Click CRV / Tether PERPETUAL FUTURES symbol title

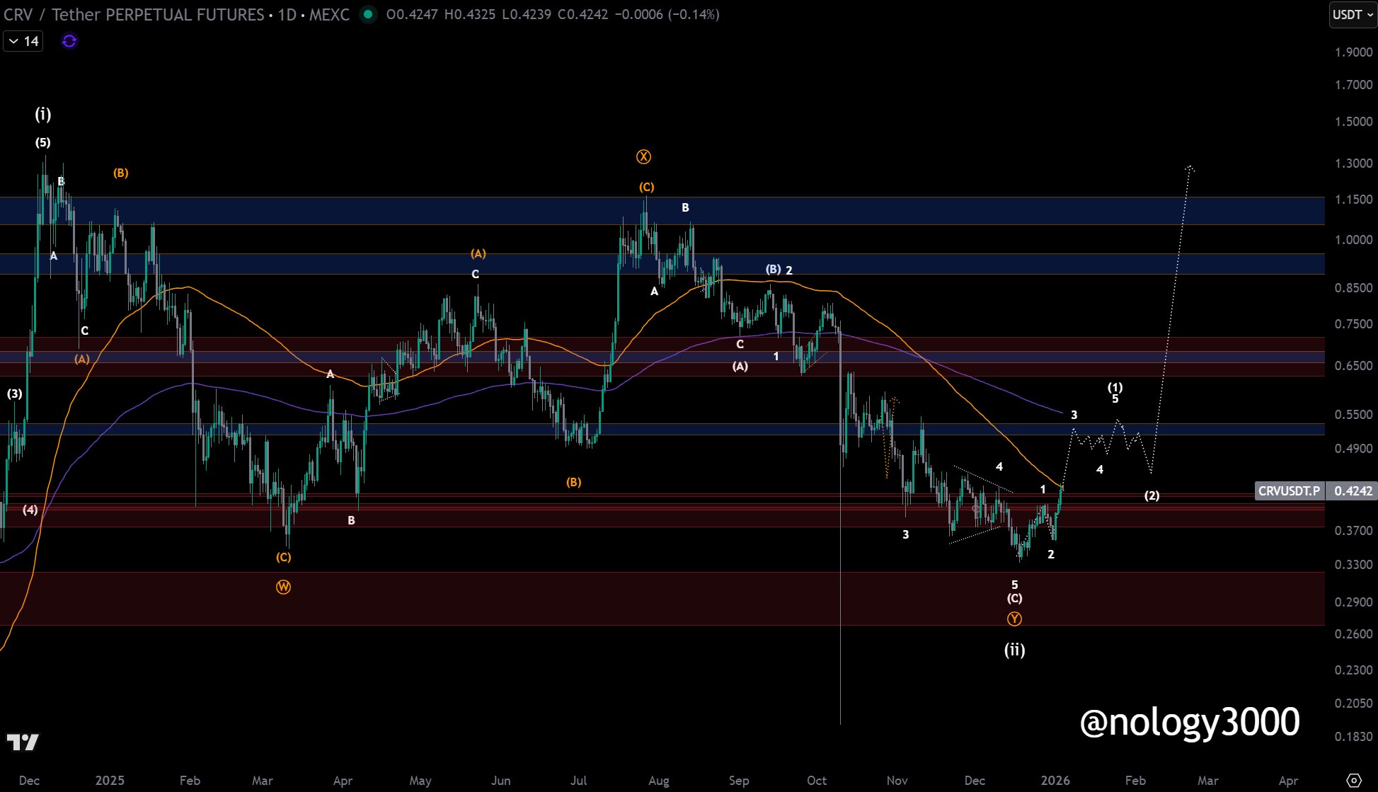(134, 14)
